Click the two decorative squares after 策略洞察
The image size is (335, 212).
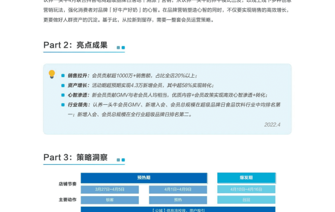[x=120, y=160]
